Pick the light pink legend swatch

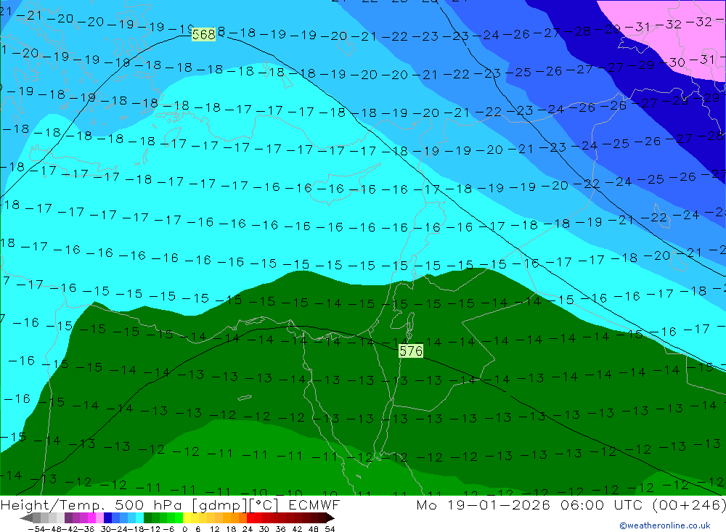click(99, 517)
